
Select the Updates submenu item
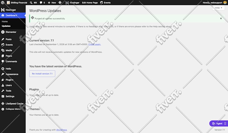point(6,26)
